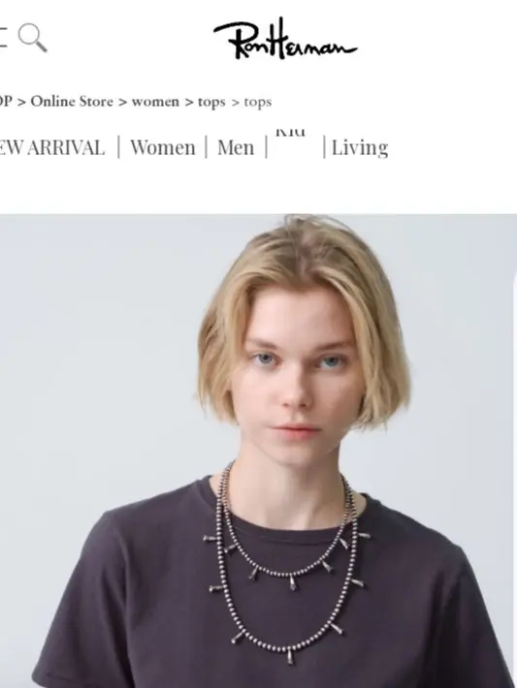Click the bold tops breadcrumb link

click(x=211, y=103)
